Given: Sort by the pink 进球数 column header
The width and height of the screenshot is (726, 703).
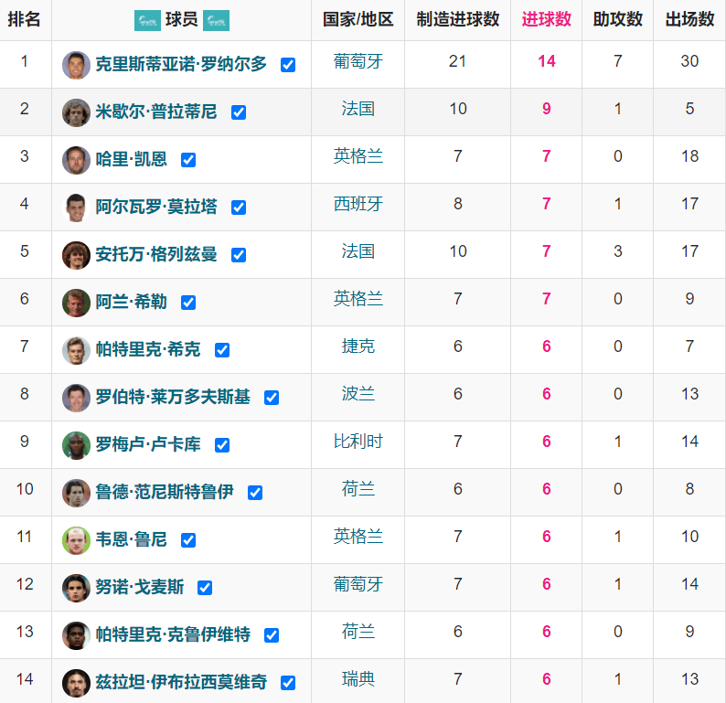Looking at the screenshot, I should coord(547,19).
